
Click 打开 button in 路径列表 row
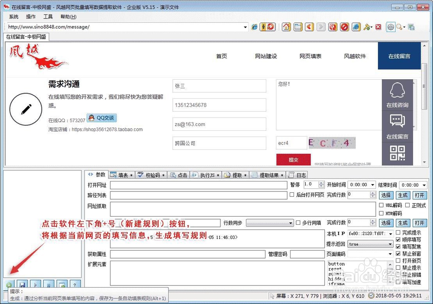[x=420, y=195]
